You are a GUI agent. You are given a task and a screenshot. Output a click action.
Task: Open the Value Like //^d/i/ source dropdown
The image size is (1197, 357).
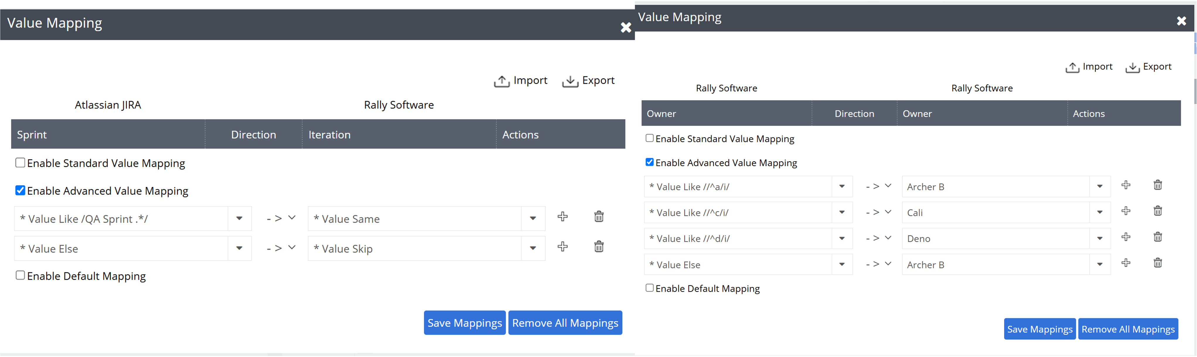pos(841,239)
